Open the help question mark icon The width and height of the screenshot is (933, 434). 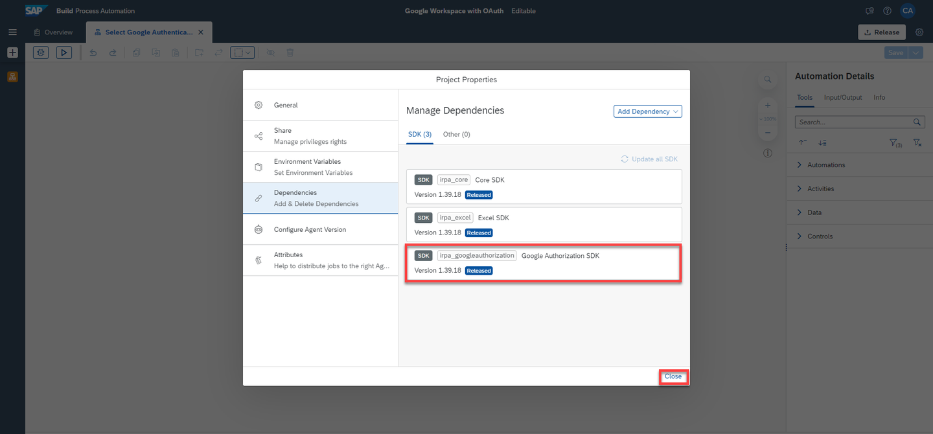887,11
